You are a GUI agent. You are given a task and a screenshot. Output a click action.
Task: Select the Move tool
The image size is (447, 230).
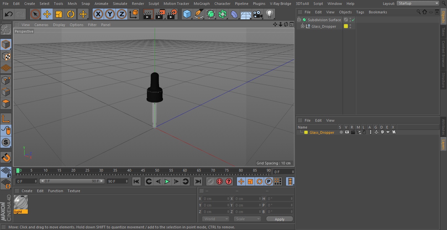coord(47,14)
